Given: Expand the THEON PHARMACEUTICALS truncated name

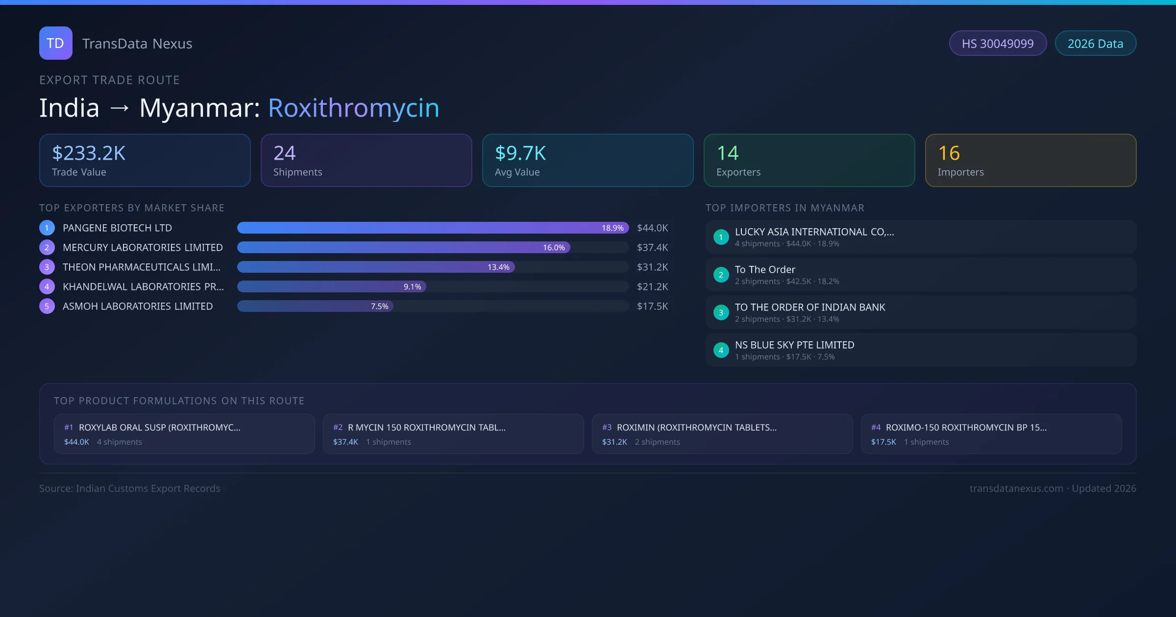Looking at the screenshot, I should [141, 267].
